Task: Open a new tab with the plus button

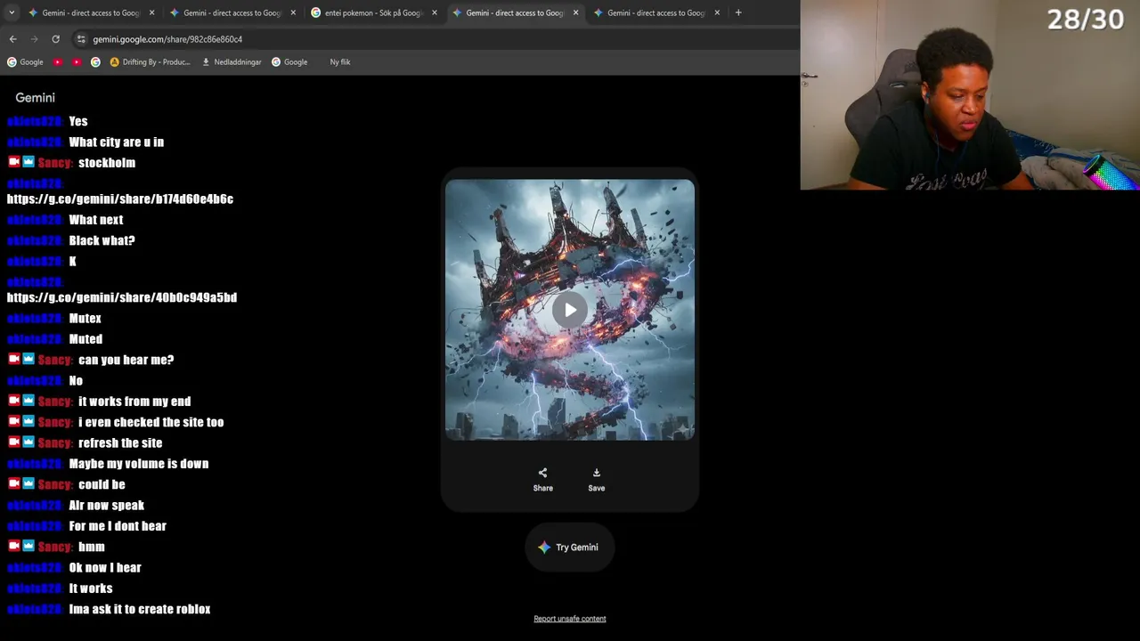Action: 738,12
